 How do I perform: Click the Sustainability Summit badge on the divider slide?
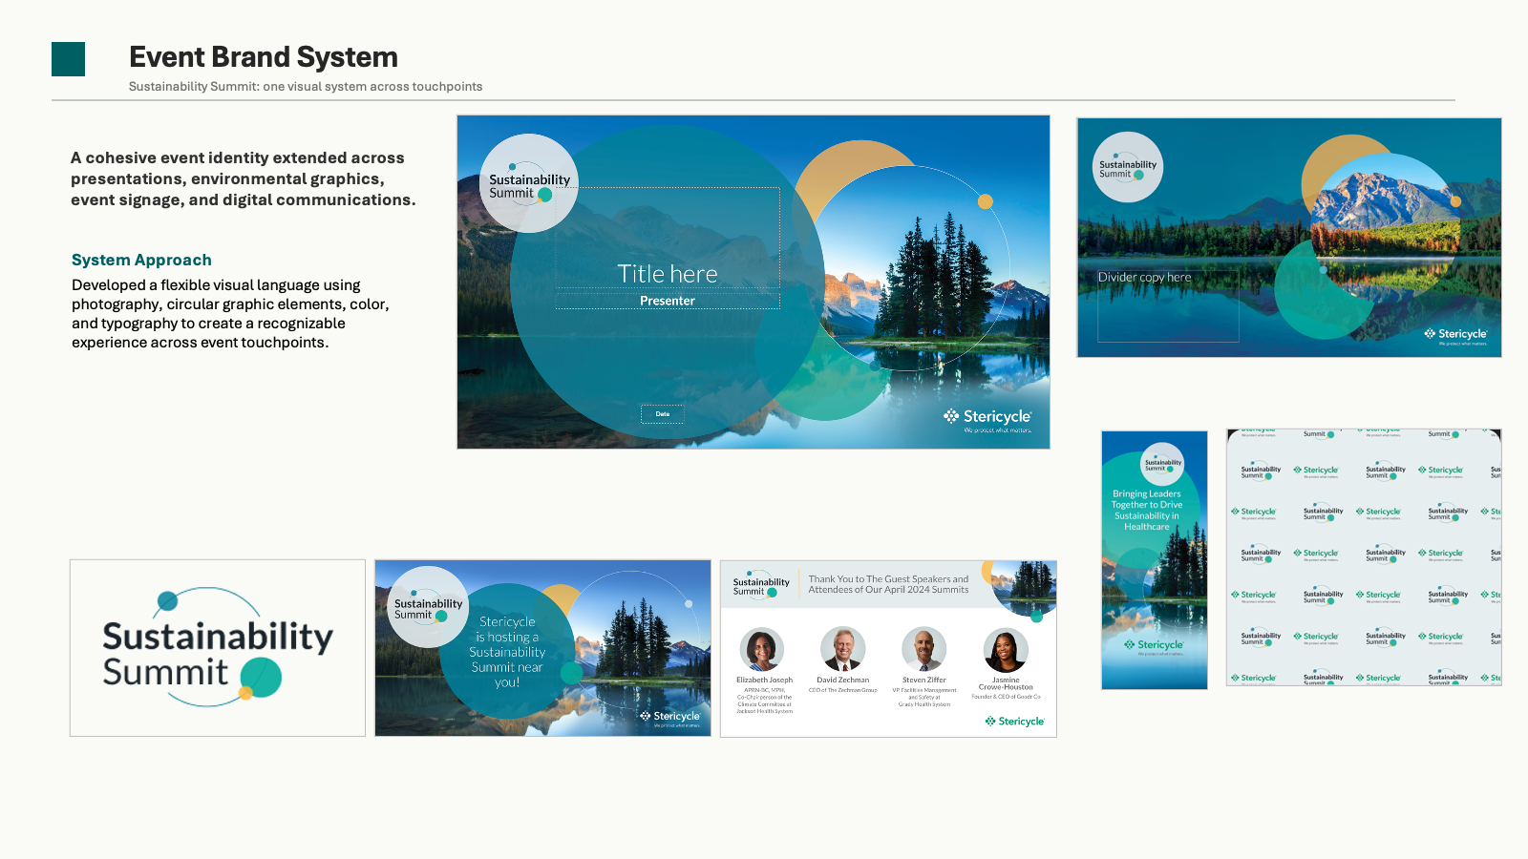click(x=1128, y=167)
